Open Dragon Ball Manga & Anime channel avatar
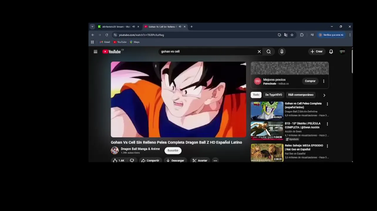 pos(115,151)
